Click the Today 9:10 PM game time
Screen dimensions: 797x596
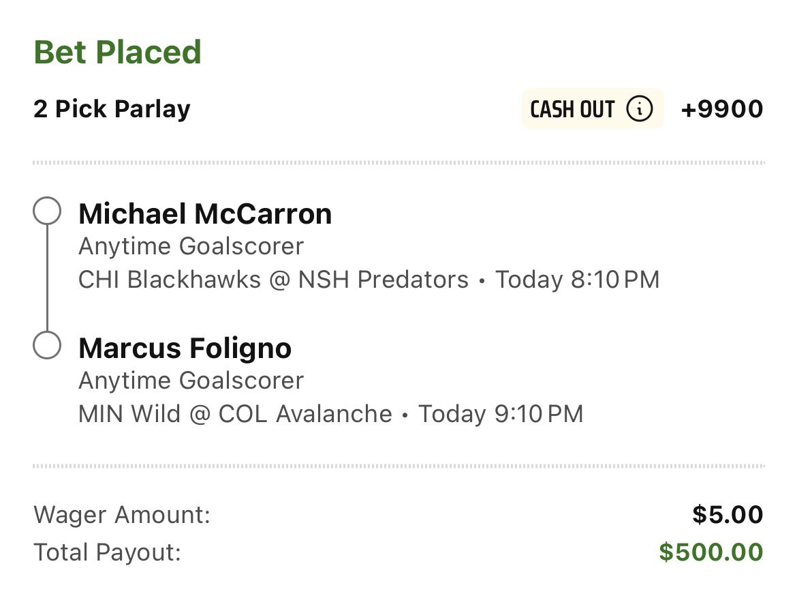click(501, 414)
